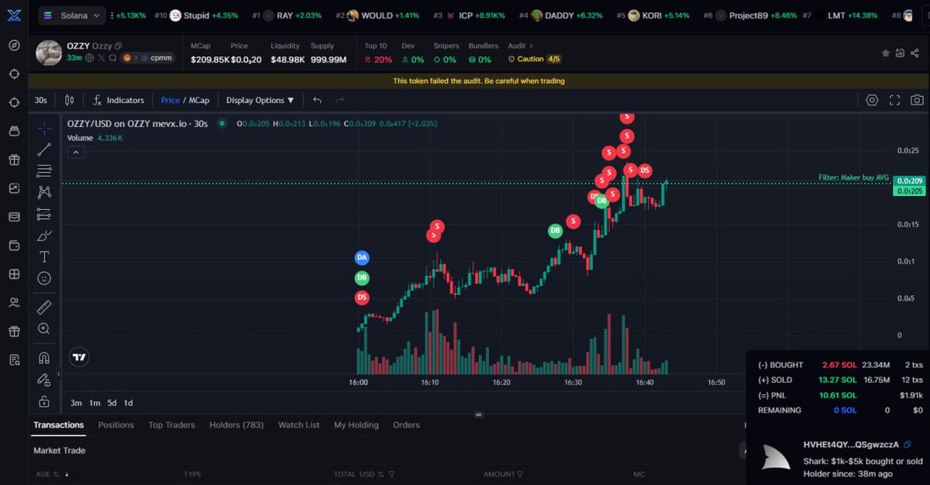Click the share icon near star
The height and width of the screenshot is (485, 930).
point(916,53)
